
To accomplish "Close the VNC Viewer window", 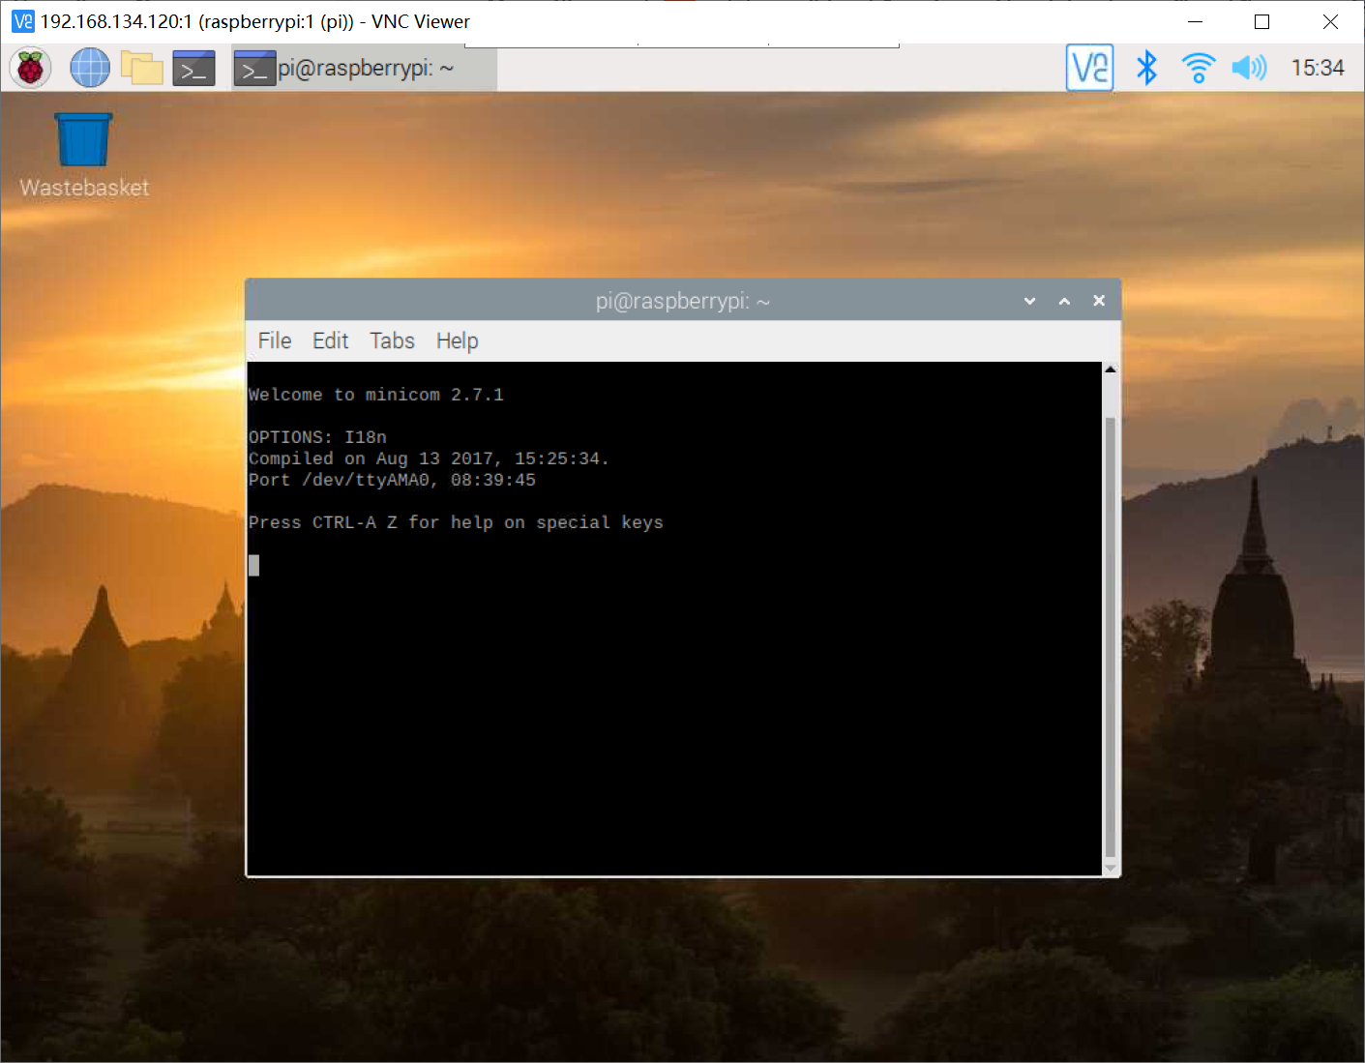I will 1330,21.
